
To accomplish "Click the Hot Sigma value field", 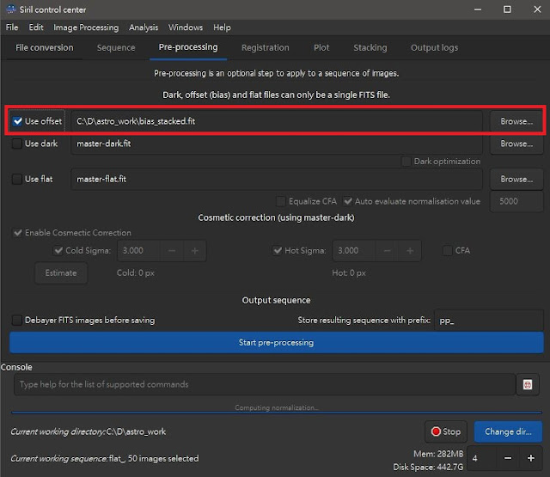I will coord(354,251).
